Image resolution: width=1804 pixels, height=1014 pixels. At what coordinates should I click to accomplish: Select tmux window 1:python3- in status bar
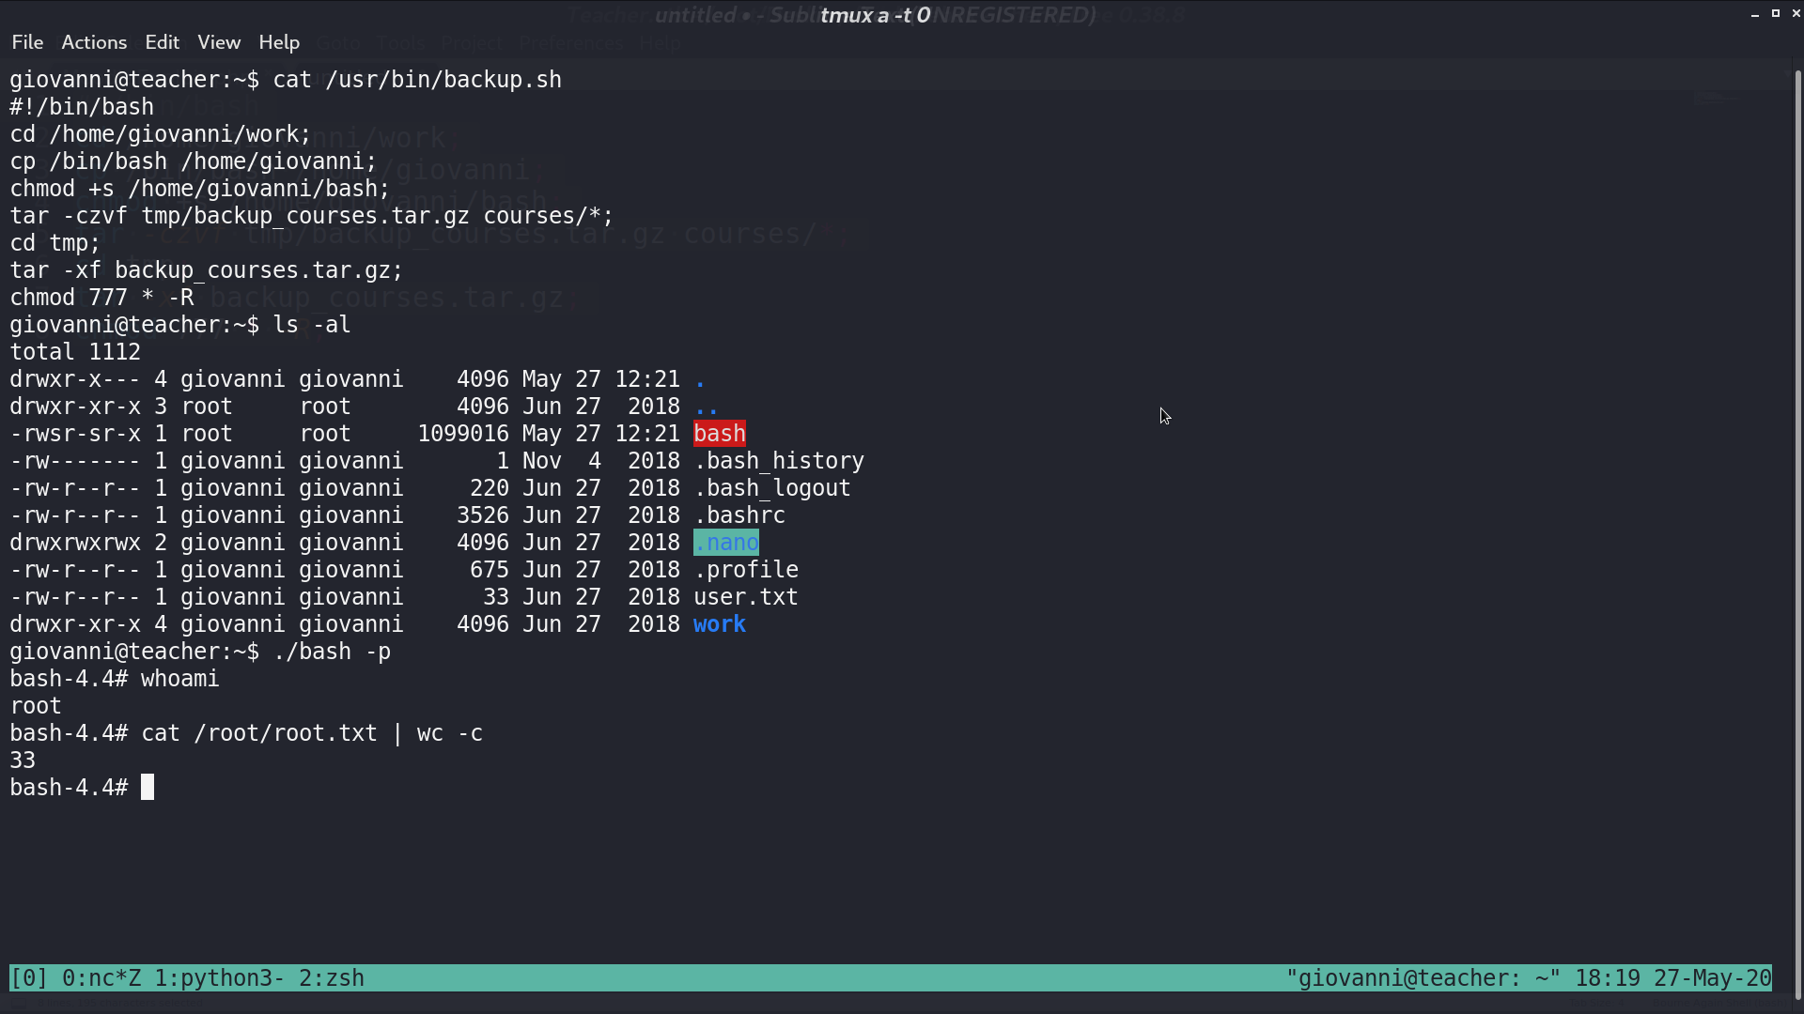219,978
